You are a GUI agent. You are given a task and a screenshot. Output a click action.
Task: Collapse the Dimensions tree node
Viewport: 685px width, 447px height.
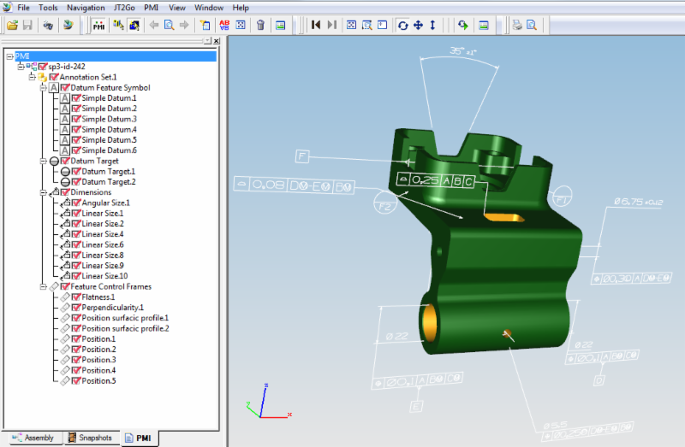click(x=42, y=192)
